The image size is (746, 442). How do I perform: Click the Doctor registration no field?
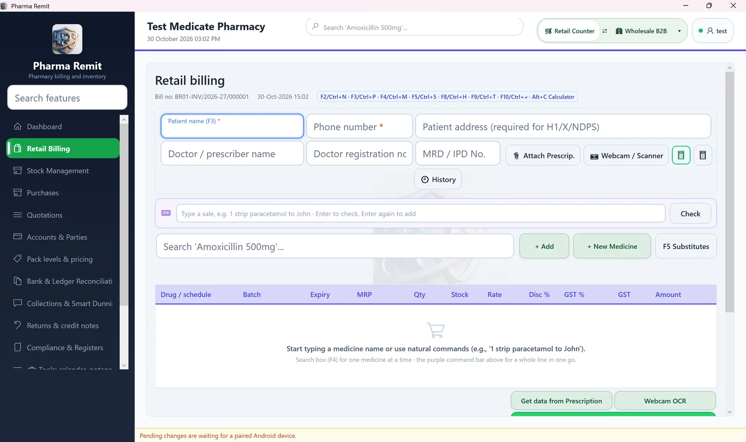tap(360, 153)
